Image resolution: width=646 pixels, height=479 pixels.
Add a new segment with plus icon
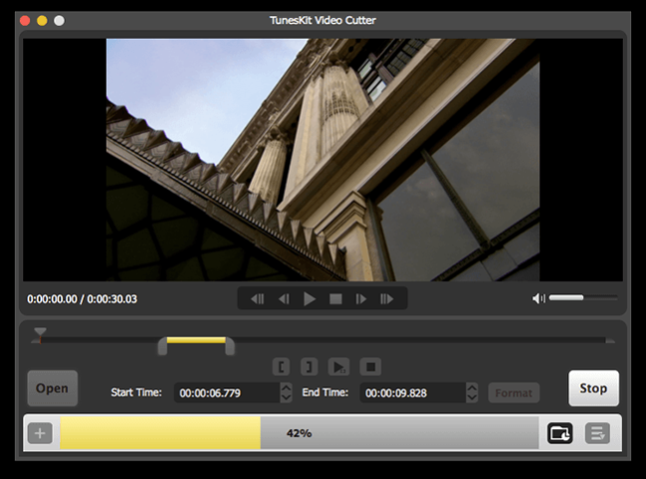coord(40,433)
